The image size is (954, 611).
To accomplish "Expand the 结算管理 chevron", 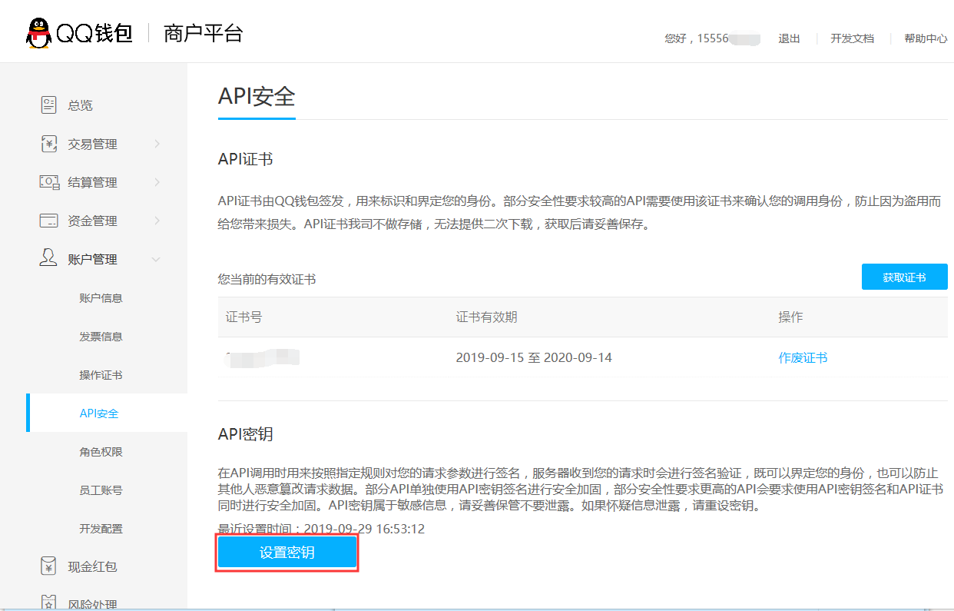I will [x=157, y=182].
